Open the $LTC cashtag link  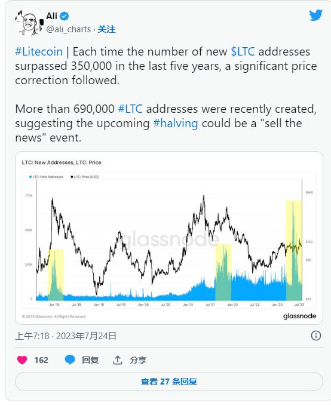tap(243, 51)
